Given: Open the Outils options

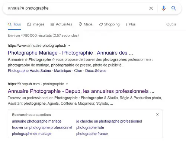Looking at the screenshot, I should (x=171, y=24).
